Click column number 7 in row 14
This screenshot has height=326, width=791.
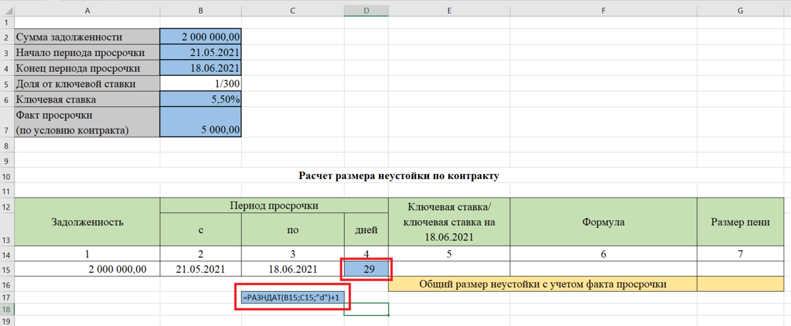742,254
